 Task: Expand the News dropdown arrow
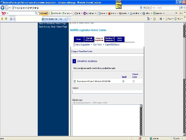pos(107,13)
